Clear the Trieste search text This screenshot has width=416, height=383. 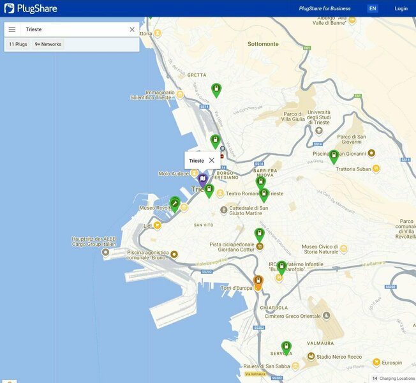[x=132, y=29]
